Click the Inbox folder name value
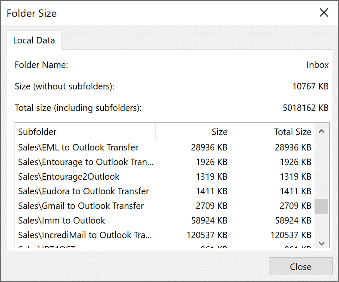Viewport: 339px width, 282px height. pos(317,65)
